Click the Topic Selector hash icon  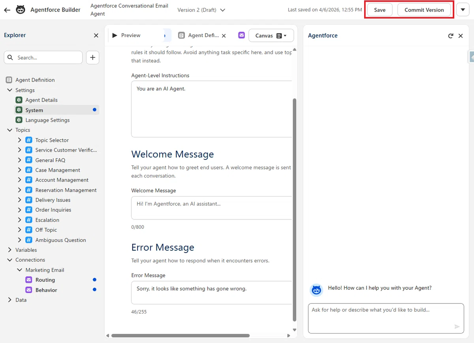click(x=28, y=140)
